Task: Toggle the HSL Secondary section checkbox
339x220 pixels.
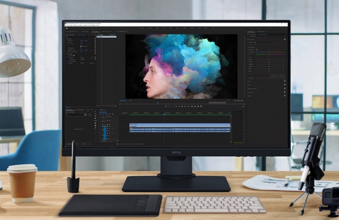Action: pyautogui.click(x=285, y=92)
